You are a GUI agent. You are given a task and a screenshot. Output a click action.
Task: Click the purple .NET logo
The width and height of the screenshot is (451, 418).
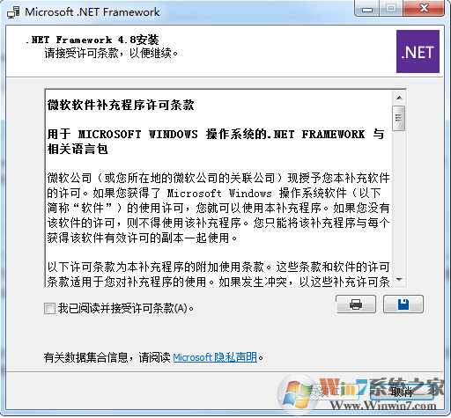(418, 51)
